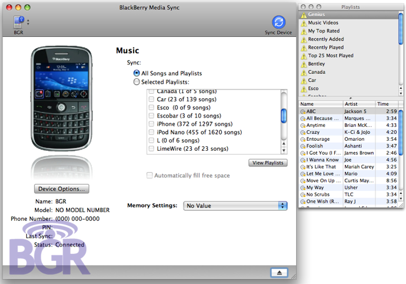Select the Selected Playlists radio button

point(136,82)
